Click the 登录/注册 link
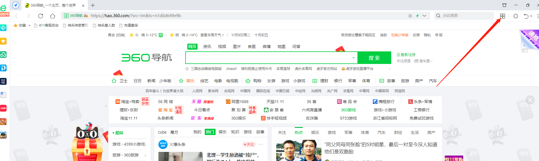The height and width of the screenshot is (161, 539). (406, 55)
